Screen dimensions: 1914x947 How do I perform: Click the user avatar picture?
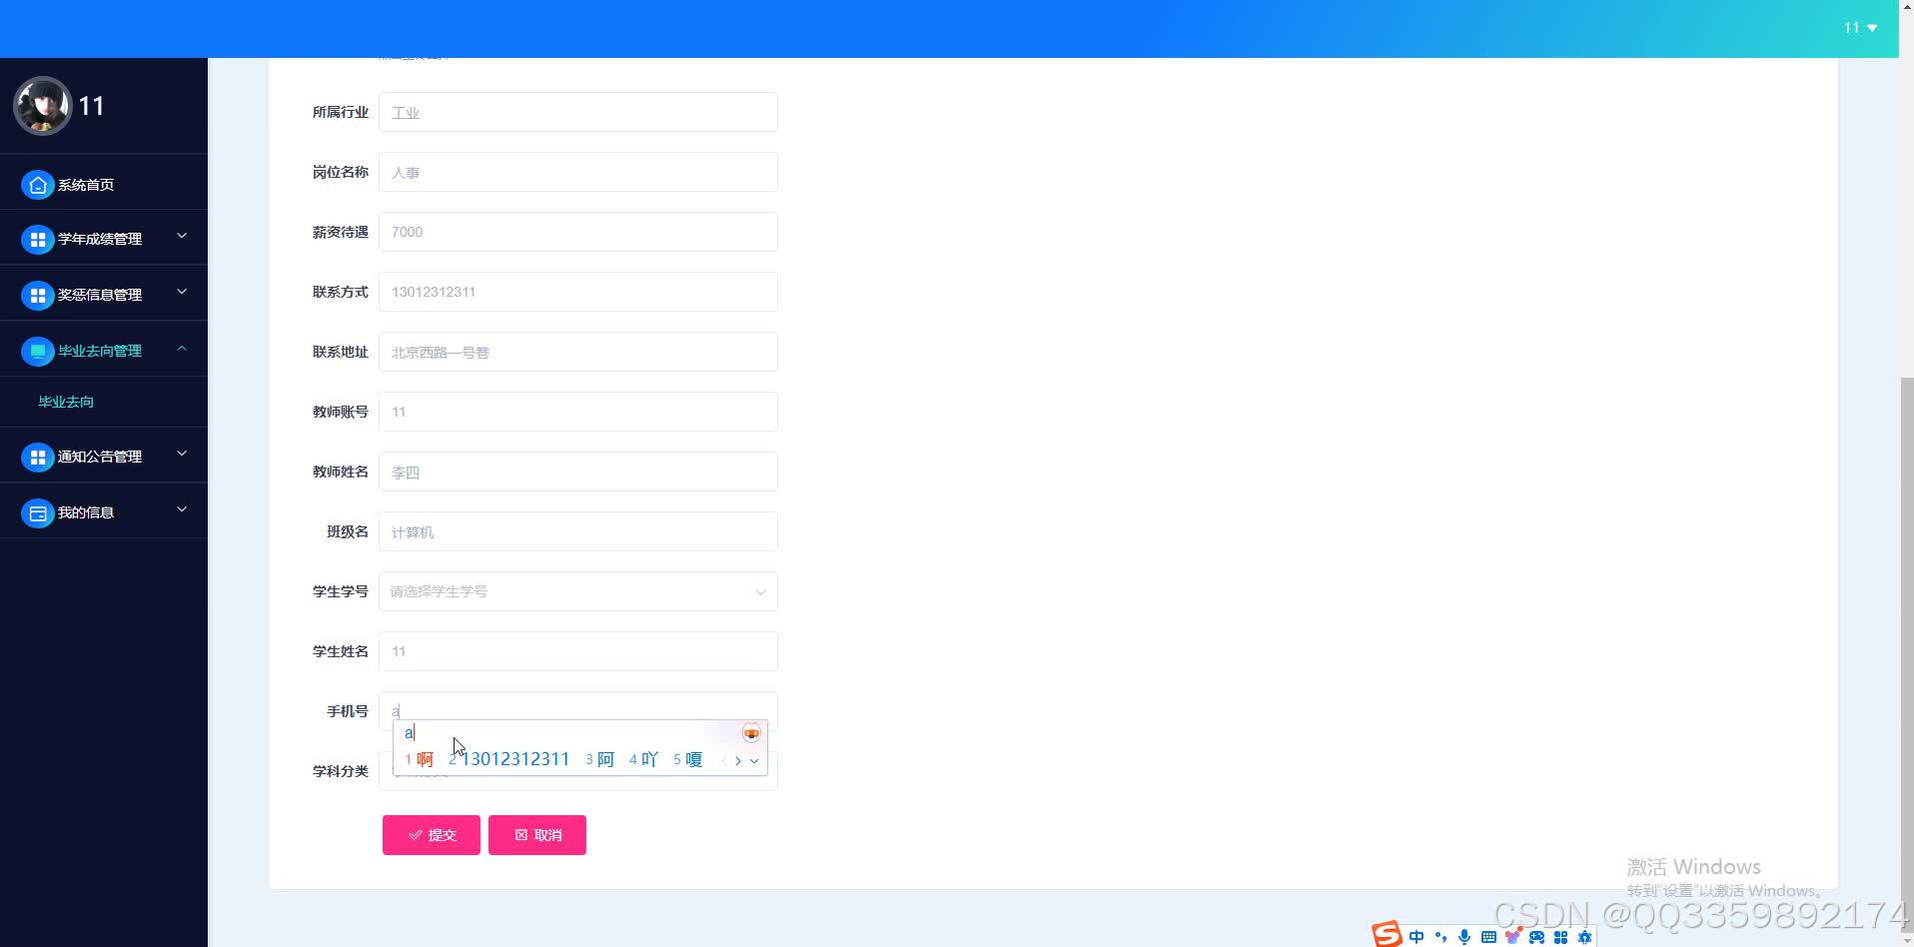click(x=42, y=106)
